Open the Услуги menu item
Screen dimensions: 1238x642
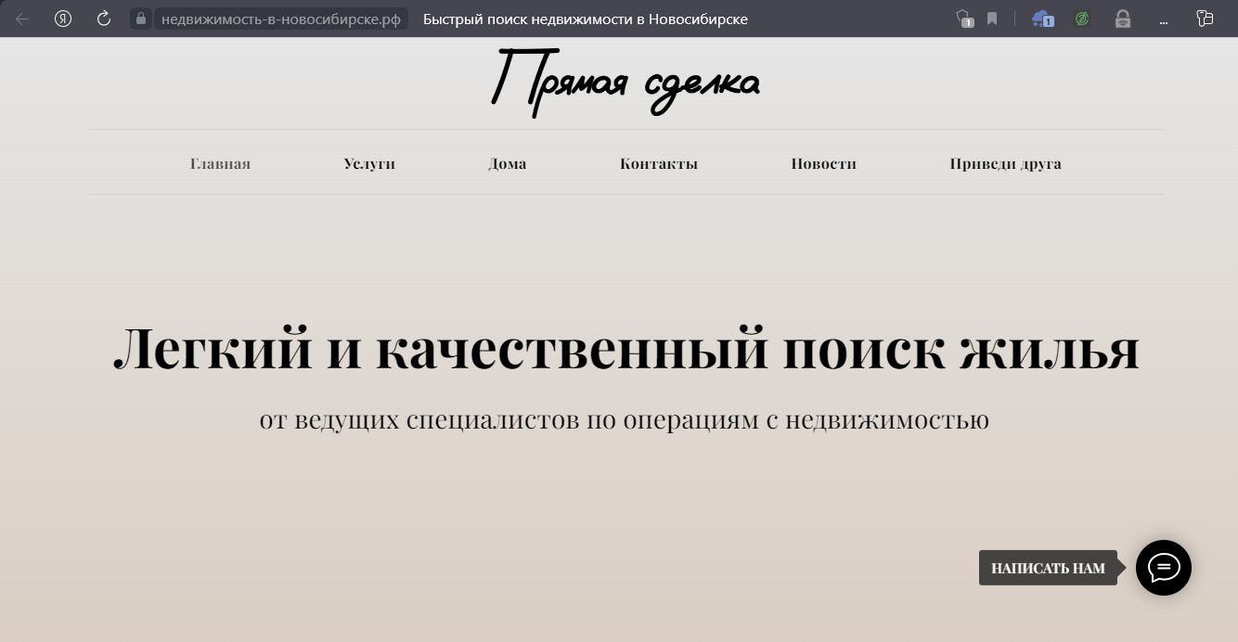[369, 163]
